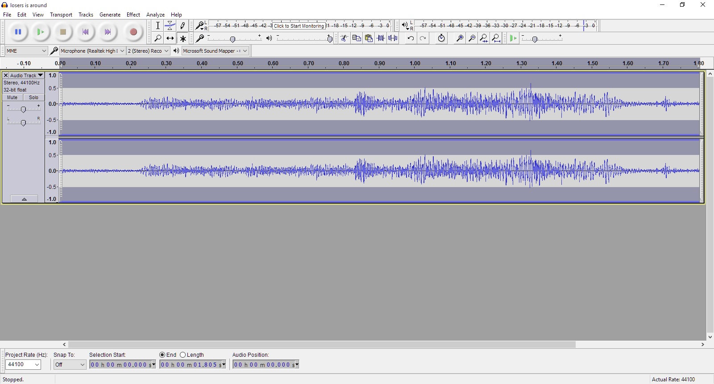714x384 pixels.
Task: Open the Snap To dropdown
Action: tap(70, 365)
